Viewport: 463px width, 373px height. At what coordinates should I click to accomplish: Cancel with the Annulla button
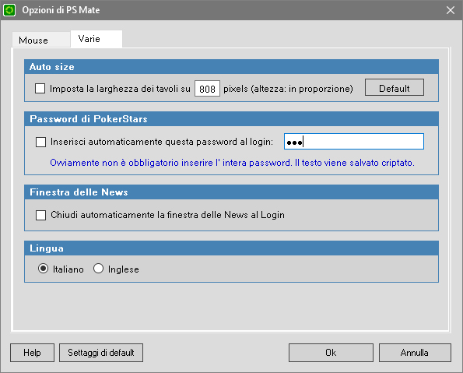tap(415, 353)
